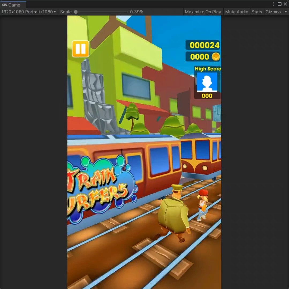The image size is (289, 289).
Task: Click the Stats button in the toolbar
Action: [257, 12]
